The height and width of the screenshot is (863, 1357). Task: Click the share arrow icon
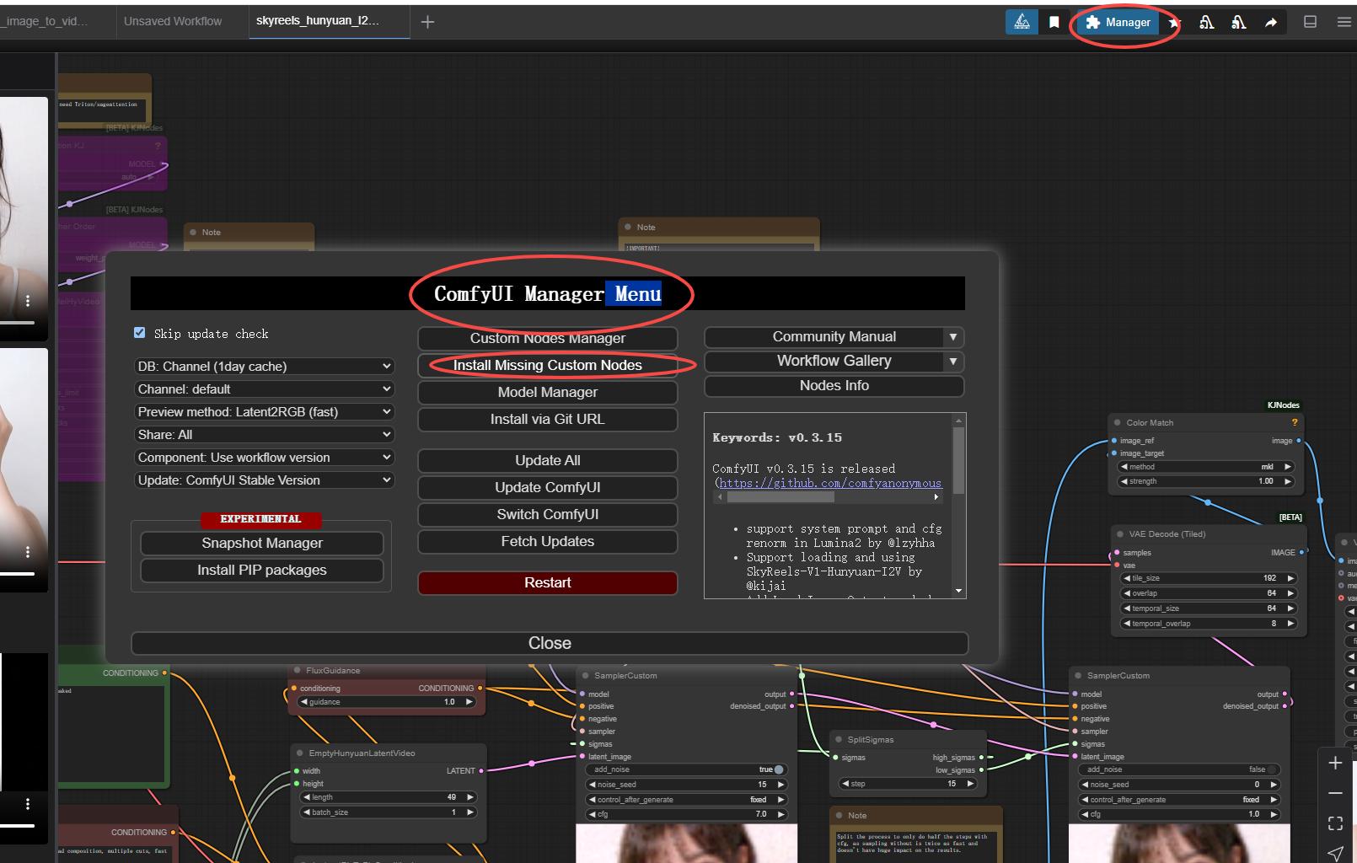point(1270,23)
